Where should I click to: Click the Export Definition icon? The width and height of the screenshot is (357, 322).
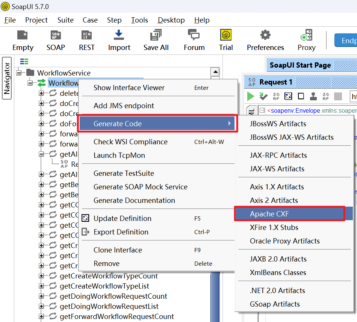[85, 232]
